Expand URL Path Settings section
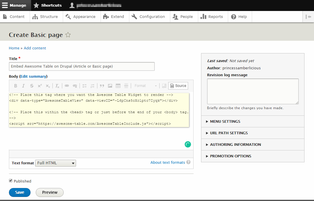The image size is (314, 201). click(253, 133)
